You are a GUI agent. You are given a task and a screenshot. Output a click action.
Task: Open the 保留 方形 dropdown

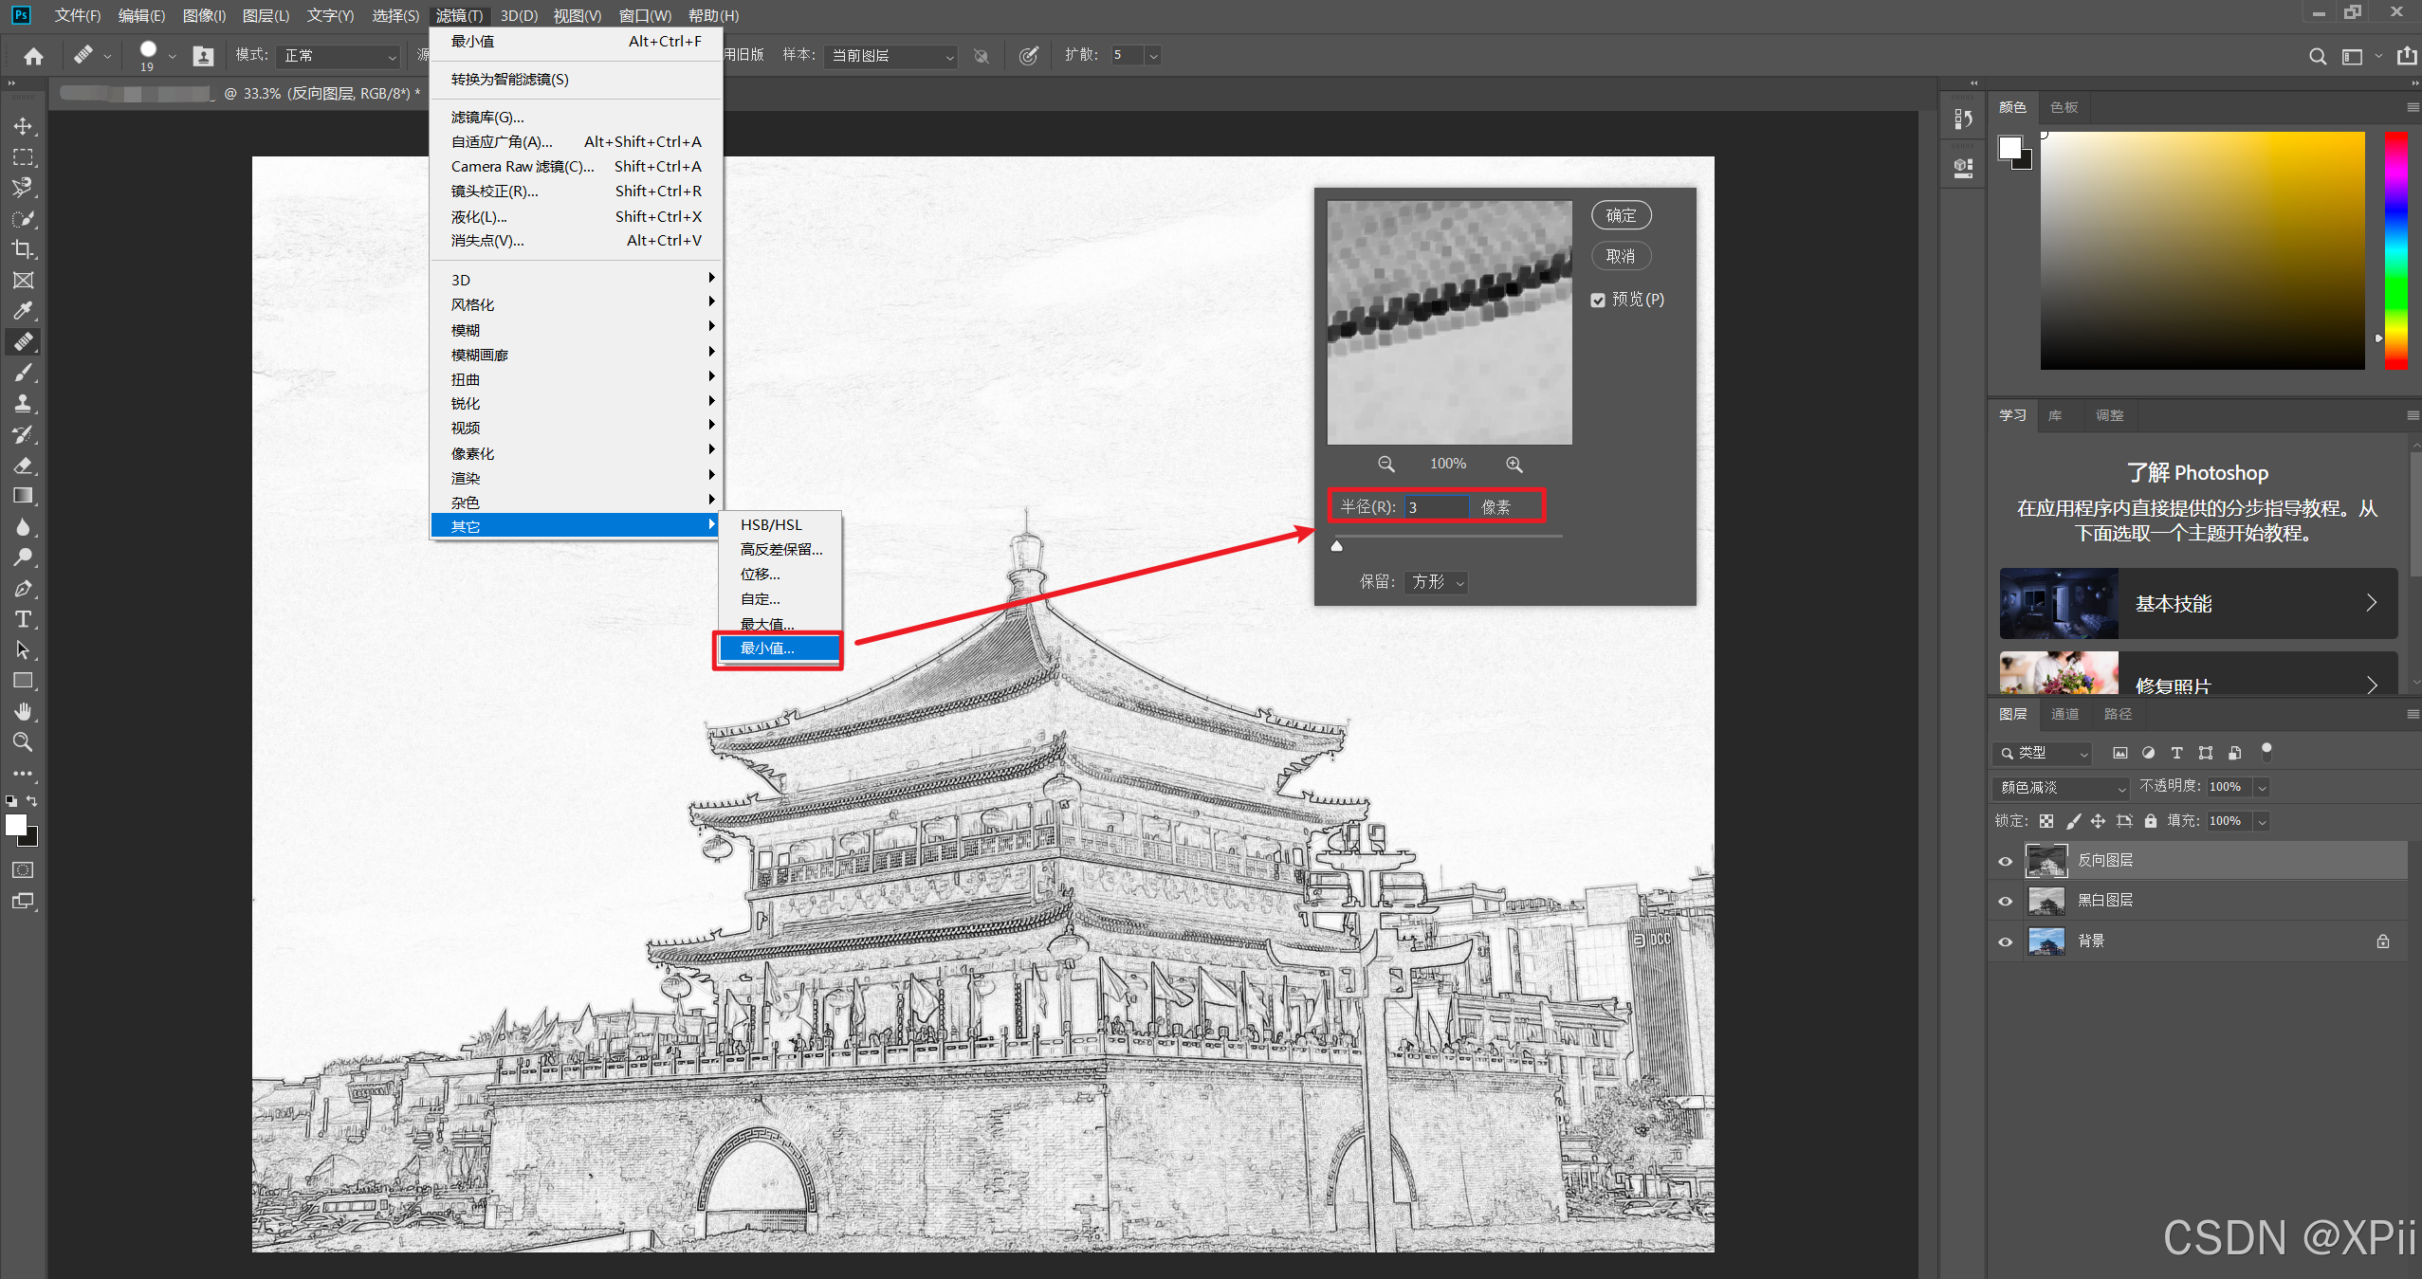tap(1436, 582)
